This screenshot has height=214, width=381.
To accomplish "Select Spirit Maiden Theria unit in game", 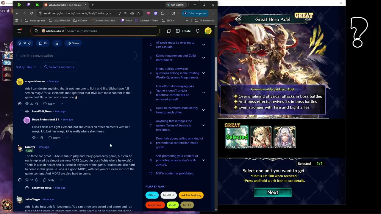I will pyautogui.click(x=261, y=137).
